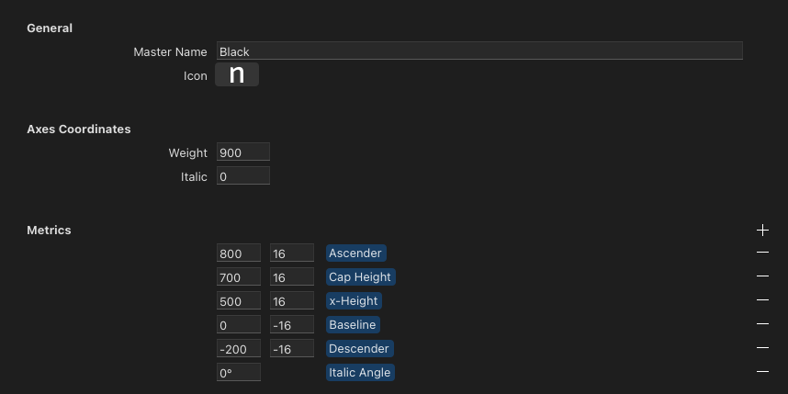Select the Italic Angle metric label
This screenshot has height=394, width=788.
point(360,373)
